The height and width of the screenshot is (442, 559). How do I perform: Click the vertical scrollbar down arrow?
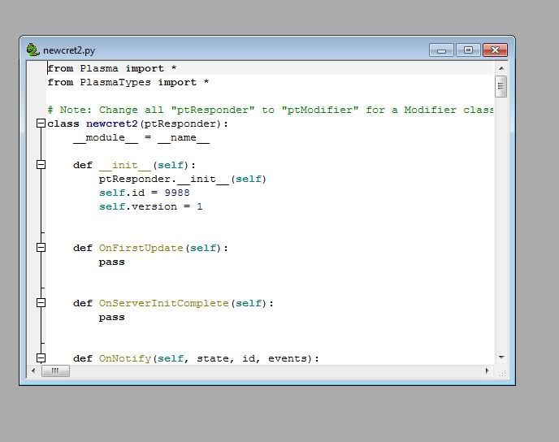[501, 357]
